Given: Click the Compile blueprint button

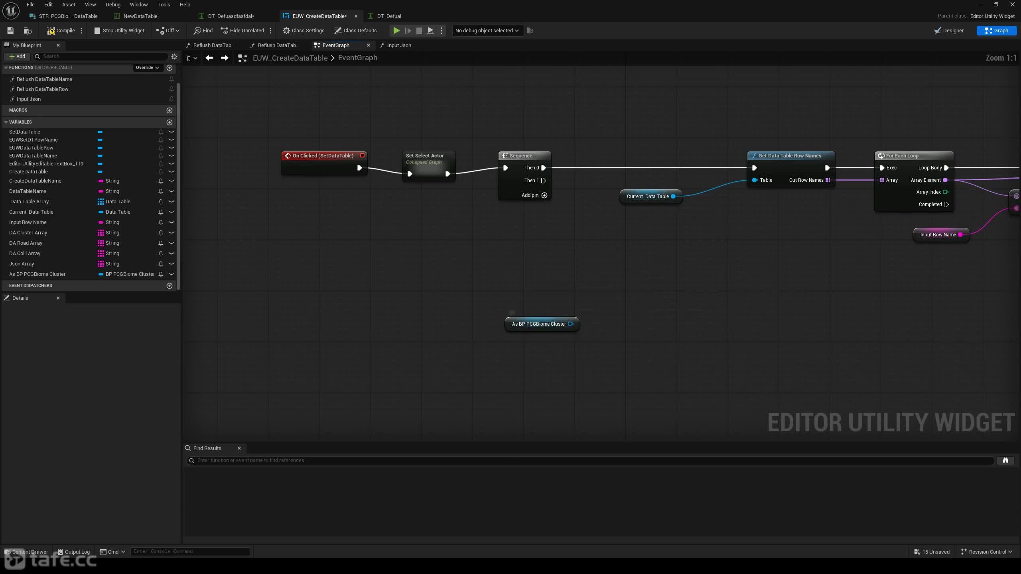Looking at the screenshot, I should pos(61,31).
